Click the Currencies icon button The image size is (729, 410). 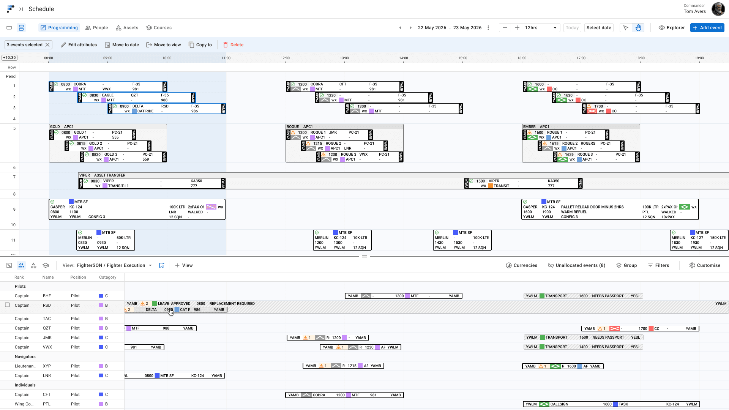(521, 265)
